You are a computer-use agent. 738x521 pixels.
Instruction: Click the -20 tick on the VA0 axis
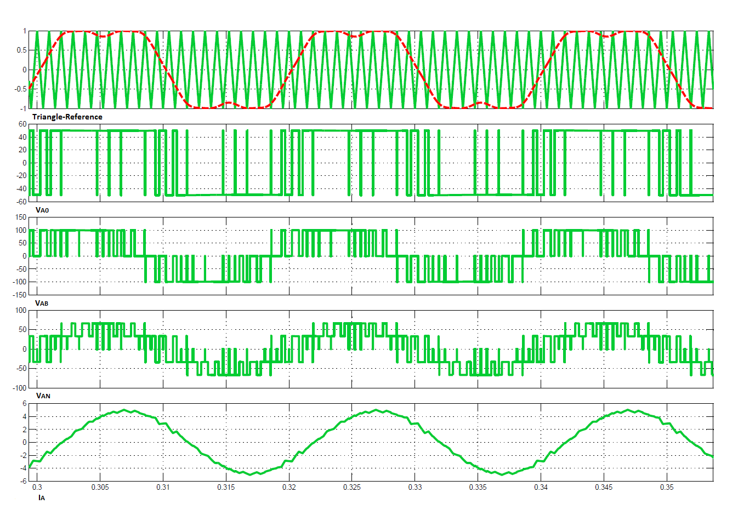(x=21, y=176)
